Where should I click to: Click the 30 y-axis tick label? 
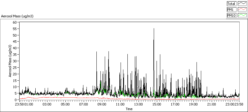point(15,61)
